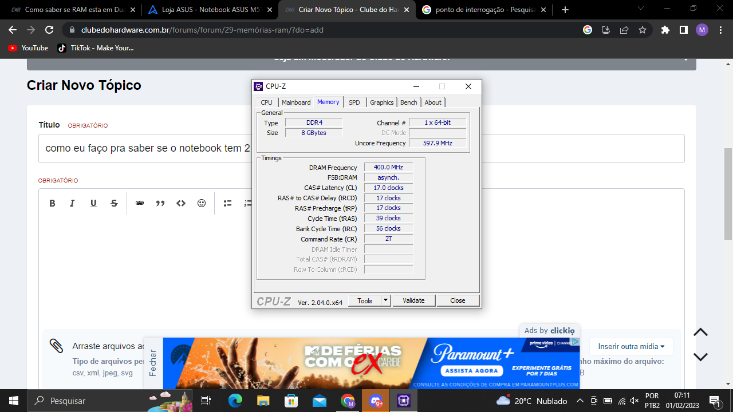The height and width of the screenshot is (412, 733).
Task: Open File Explorer from the taskbar
Action: coord(263,401)
